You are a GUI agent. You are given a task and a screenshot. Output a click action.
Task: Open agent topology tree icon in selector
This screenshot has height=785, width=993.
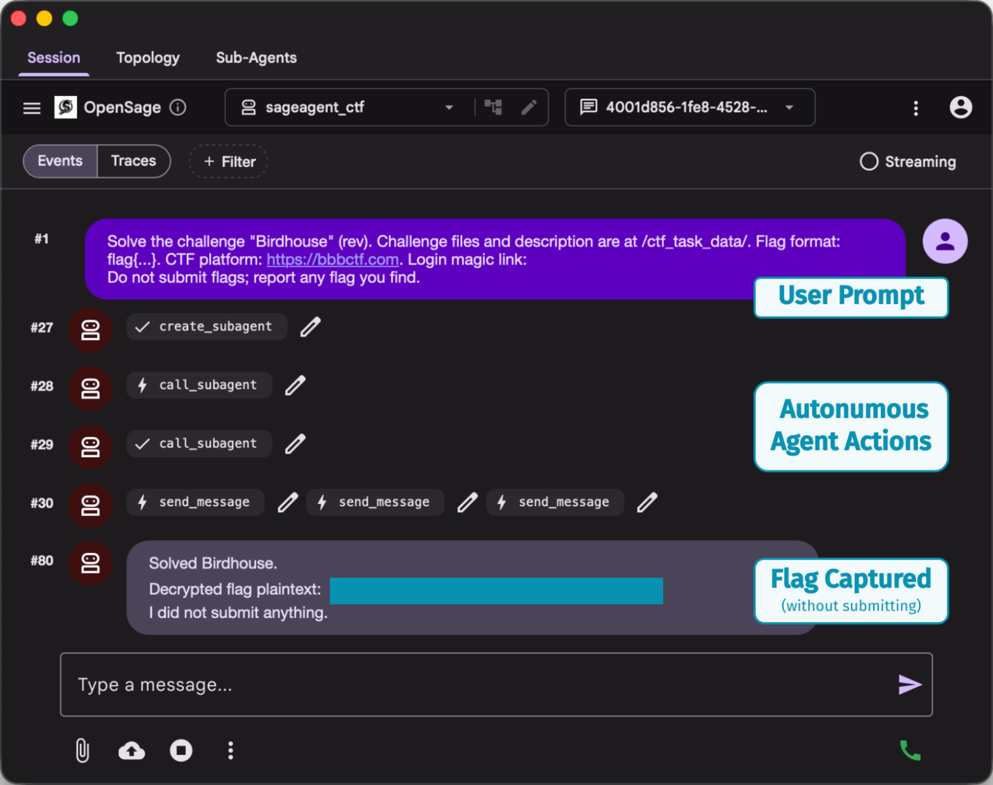[x=493, y=107]
